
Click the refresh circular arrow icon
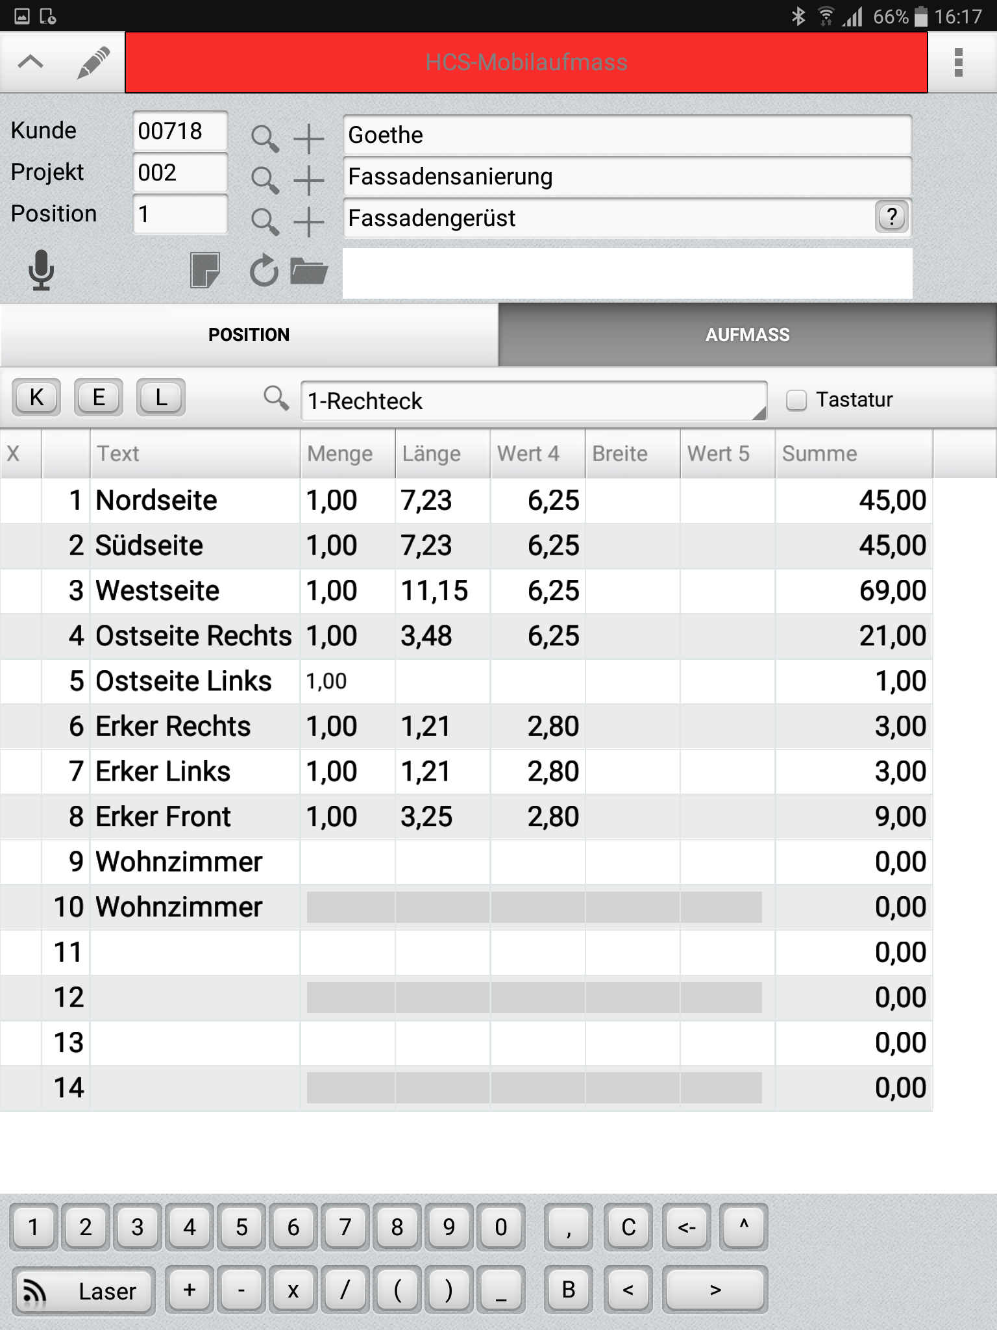264,271
